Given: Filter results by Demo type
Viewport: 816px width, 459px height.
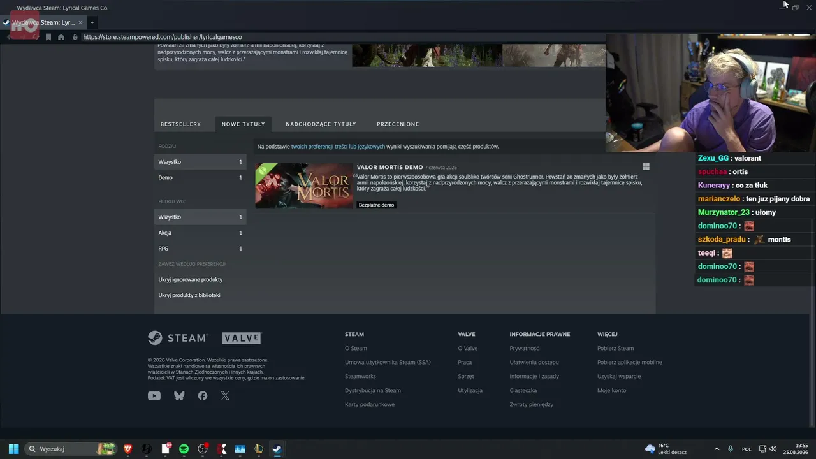Looking at the screenshot, I should pos(200,177).
